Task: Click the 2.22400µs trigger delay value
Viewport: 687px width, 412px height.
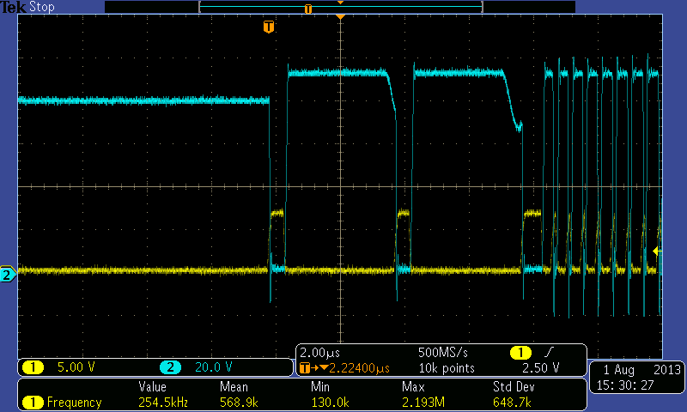Action: click(x=359, y=368)
